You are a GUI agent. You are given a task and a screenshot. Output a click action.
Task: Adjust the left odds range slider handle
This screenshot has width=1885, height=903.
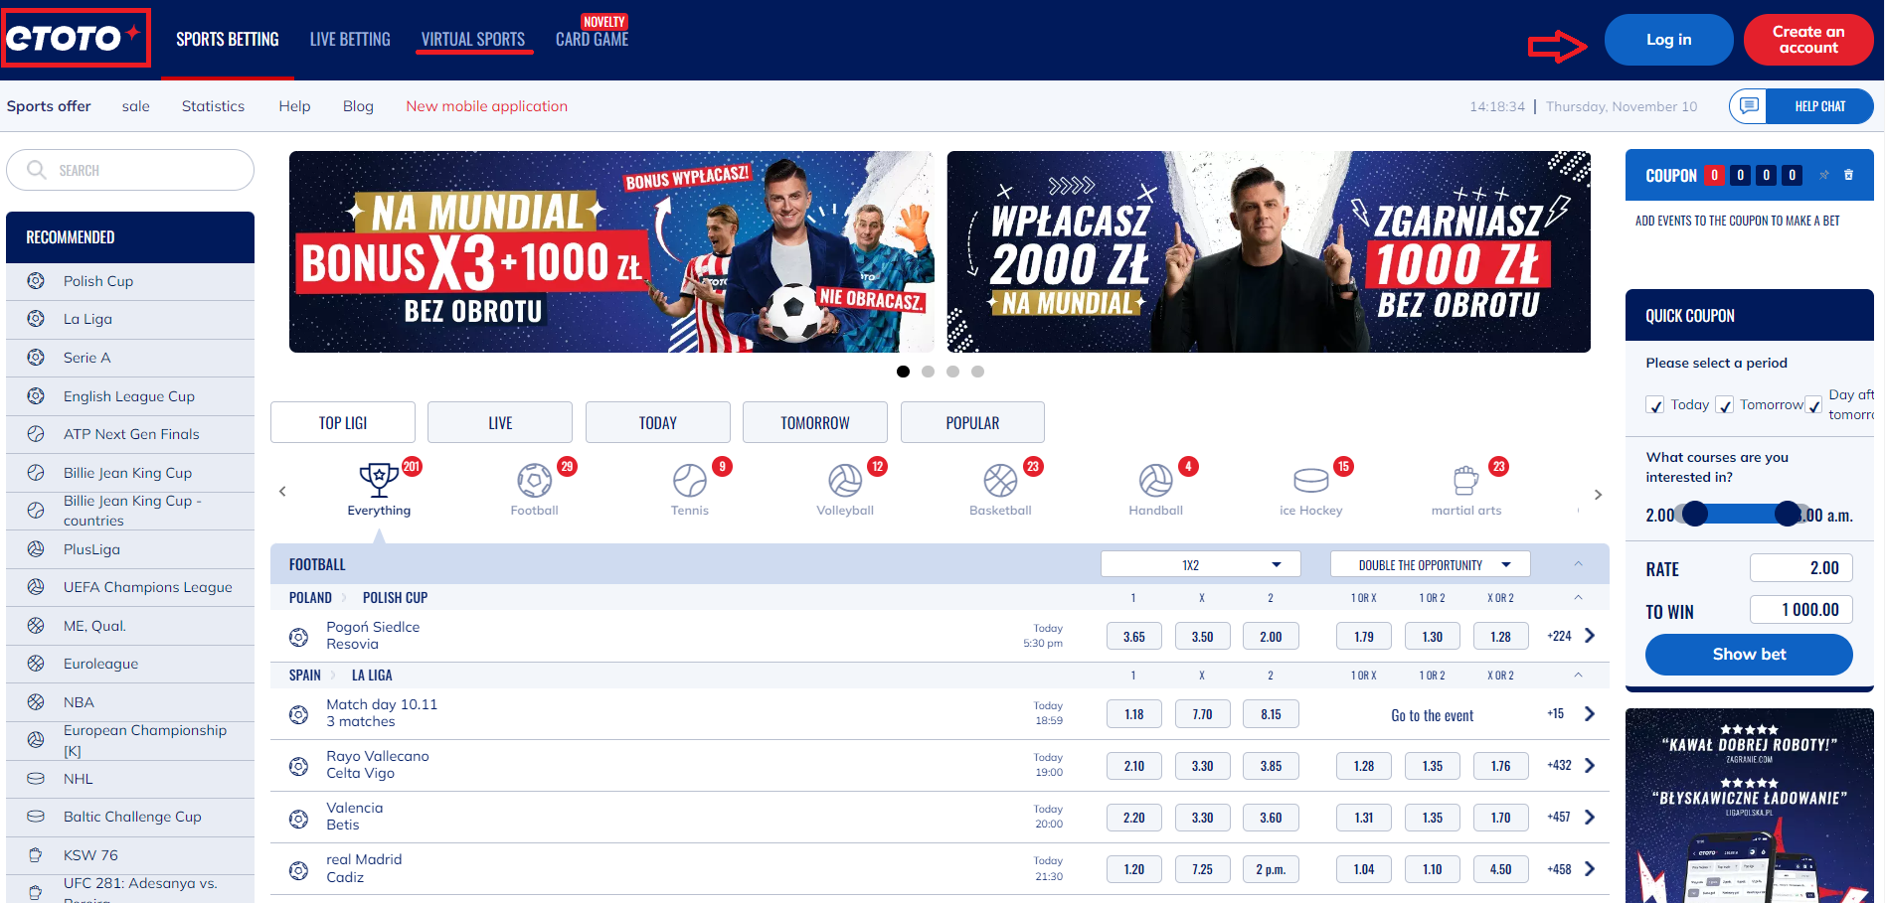(x=1695, y=514)
